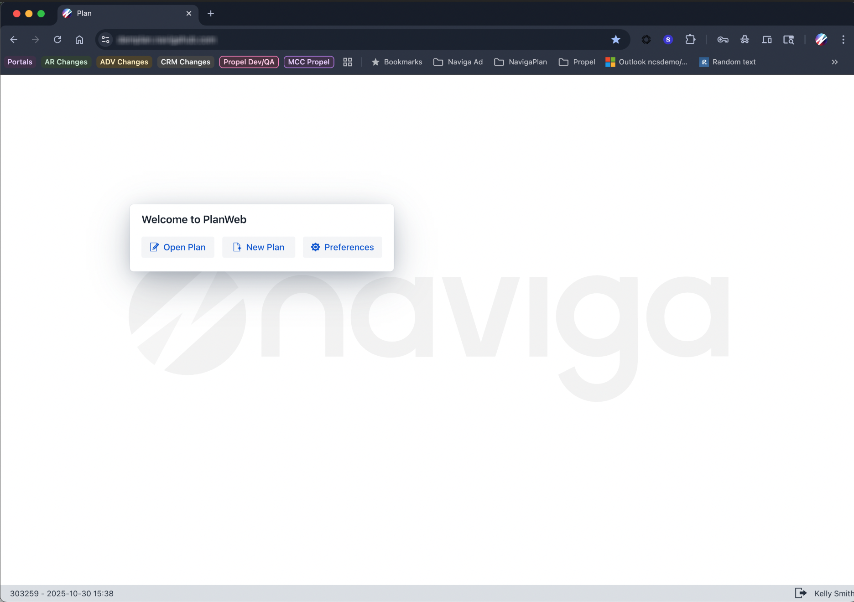View site information icon in address bar
The width and height of the screenshot is (854, 602).
click(x=105, y=40)
